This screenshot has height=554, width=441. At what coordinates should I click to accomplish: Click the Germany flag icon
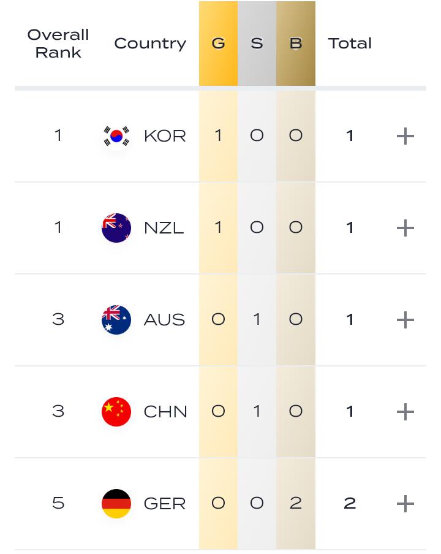(x=116, y=504)
